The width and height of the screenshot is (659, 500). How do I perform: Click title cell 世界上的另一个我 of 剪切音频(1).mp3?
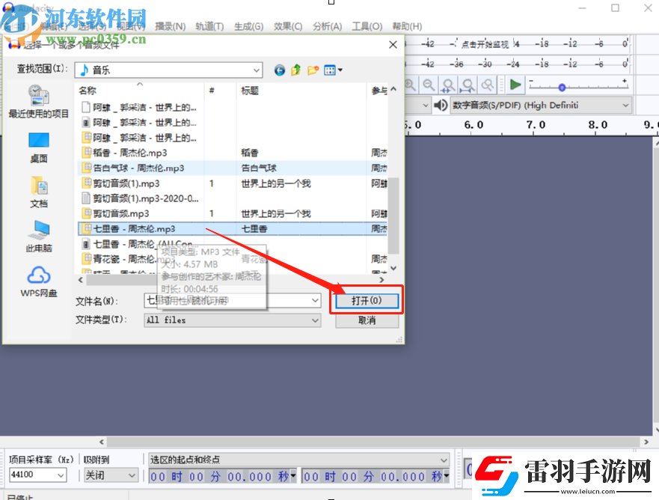click(x=276, y=183)
